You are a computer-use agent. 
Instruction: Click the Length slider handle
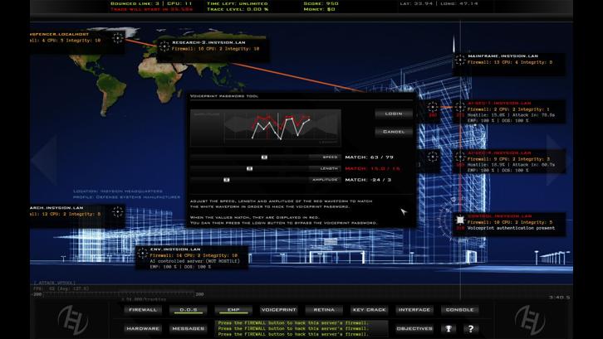point(249,168)
